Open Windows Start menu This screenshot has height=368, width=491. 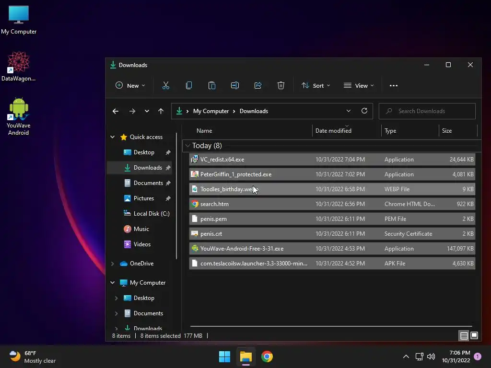224,356
